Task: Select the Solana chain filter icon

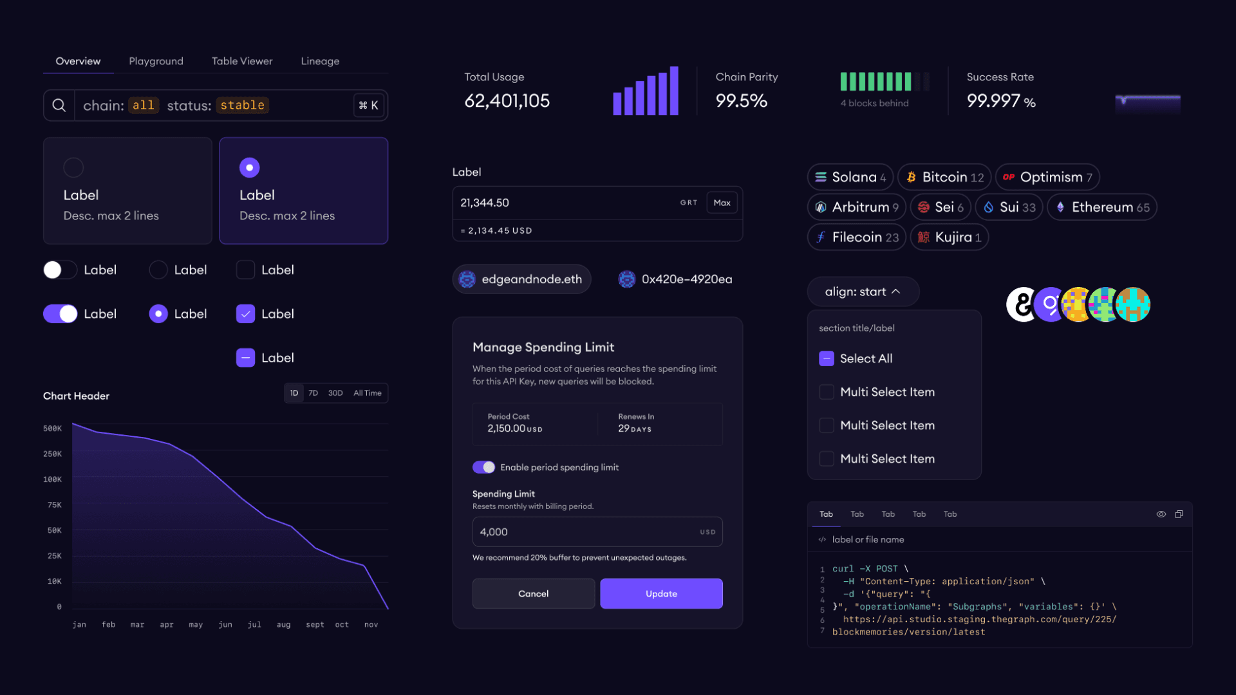Action: point(819,177)
